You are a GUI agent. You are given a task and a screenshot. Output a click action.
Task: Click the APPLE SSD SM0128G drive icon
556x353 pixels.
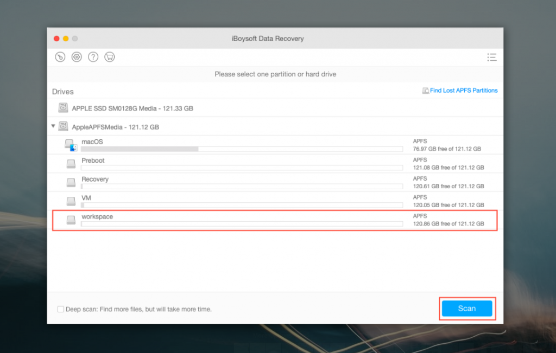(x=63, y=107)
